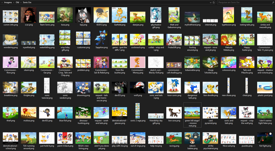Select blue fish.png file
Screen dimensions: 275x151
(x=65, y=113)
